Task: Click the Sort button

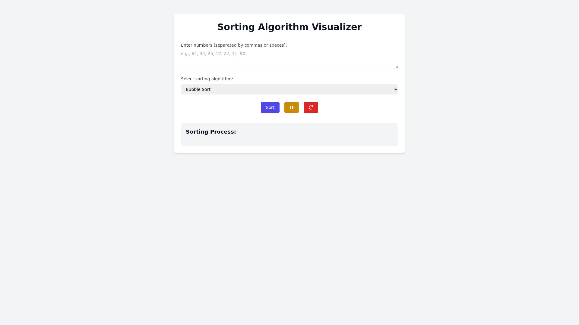Action: 270,107
